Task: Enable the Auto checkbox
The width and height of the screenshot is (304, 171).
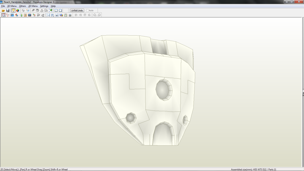Action: 87,10
